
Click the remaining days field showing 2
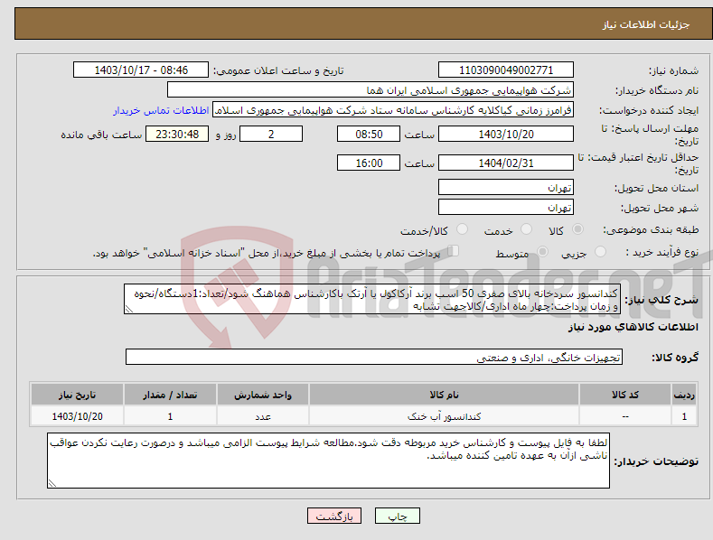(271, 134)
